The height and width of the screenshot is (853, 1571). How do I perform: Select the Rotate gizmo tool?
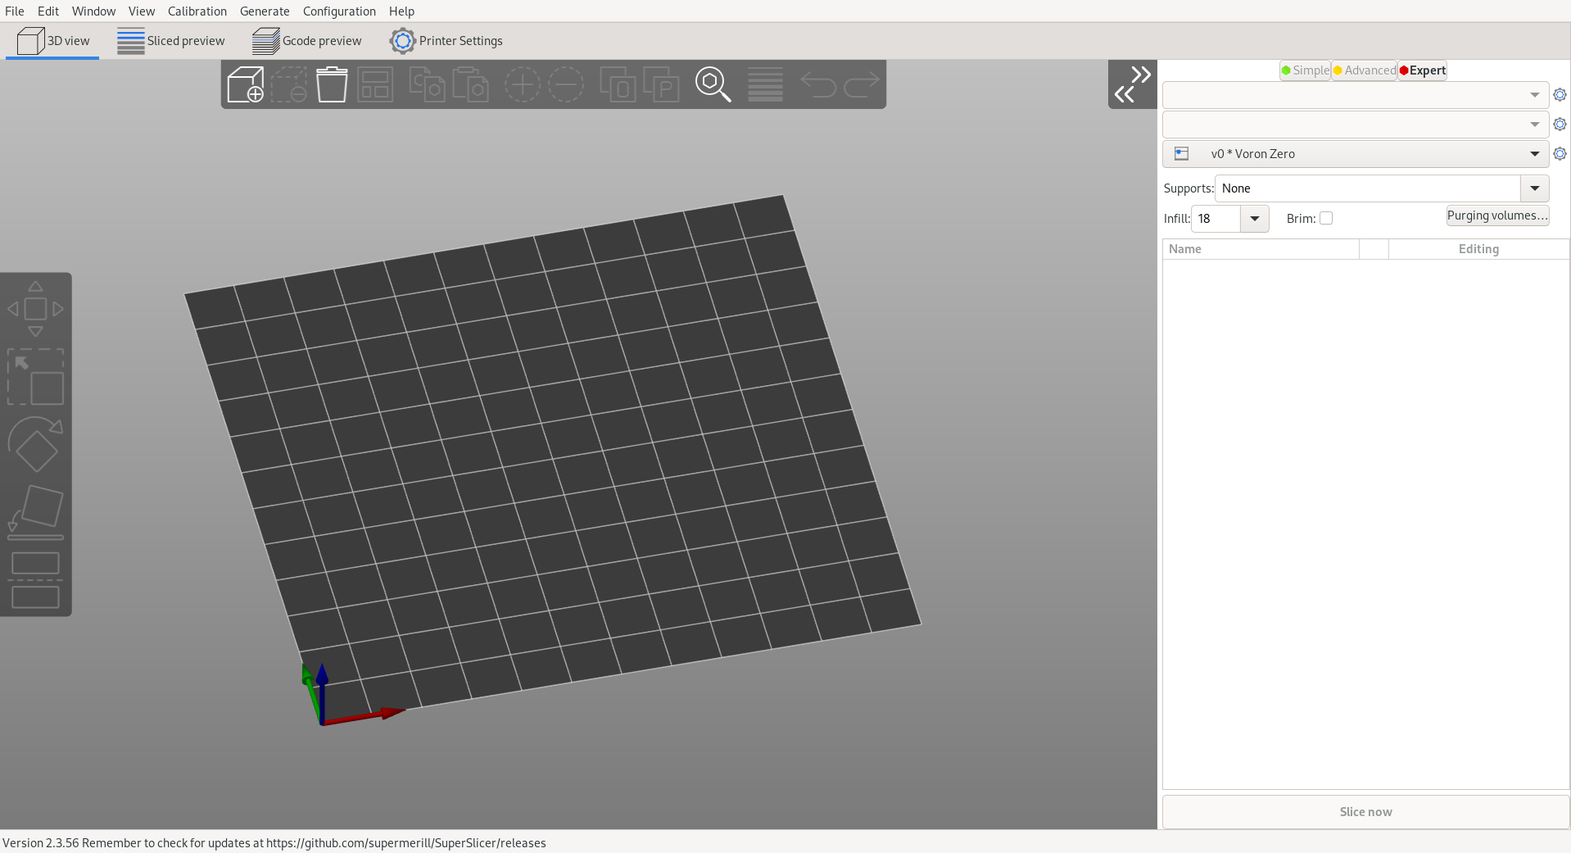pos(35,444)
